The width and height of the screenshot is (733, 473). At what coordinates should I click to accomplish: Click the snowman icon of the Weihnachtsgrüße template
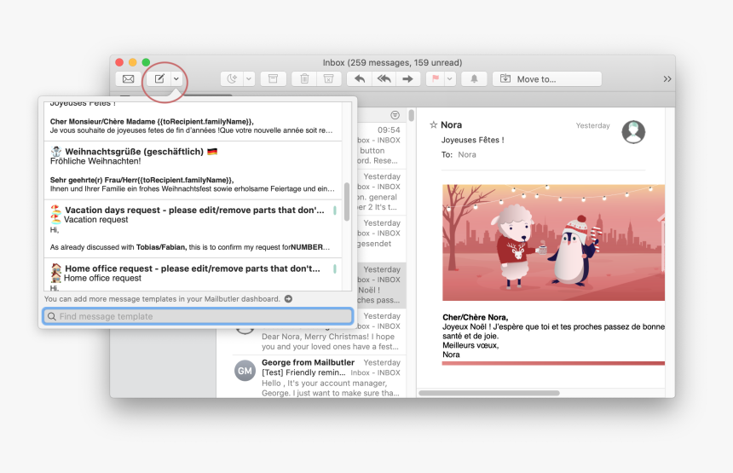56,152
